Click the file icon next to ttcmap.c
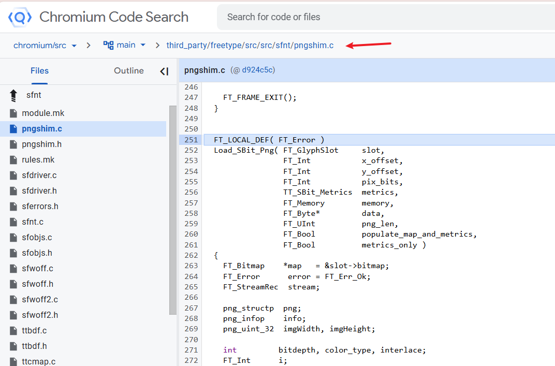Viewport: 555px width, 366px height. 13,361
